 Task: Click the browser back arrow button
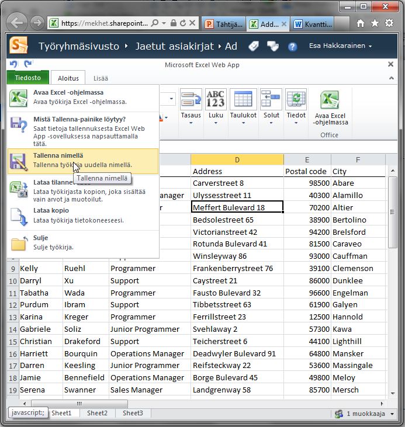(16, 23)
